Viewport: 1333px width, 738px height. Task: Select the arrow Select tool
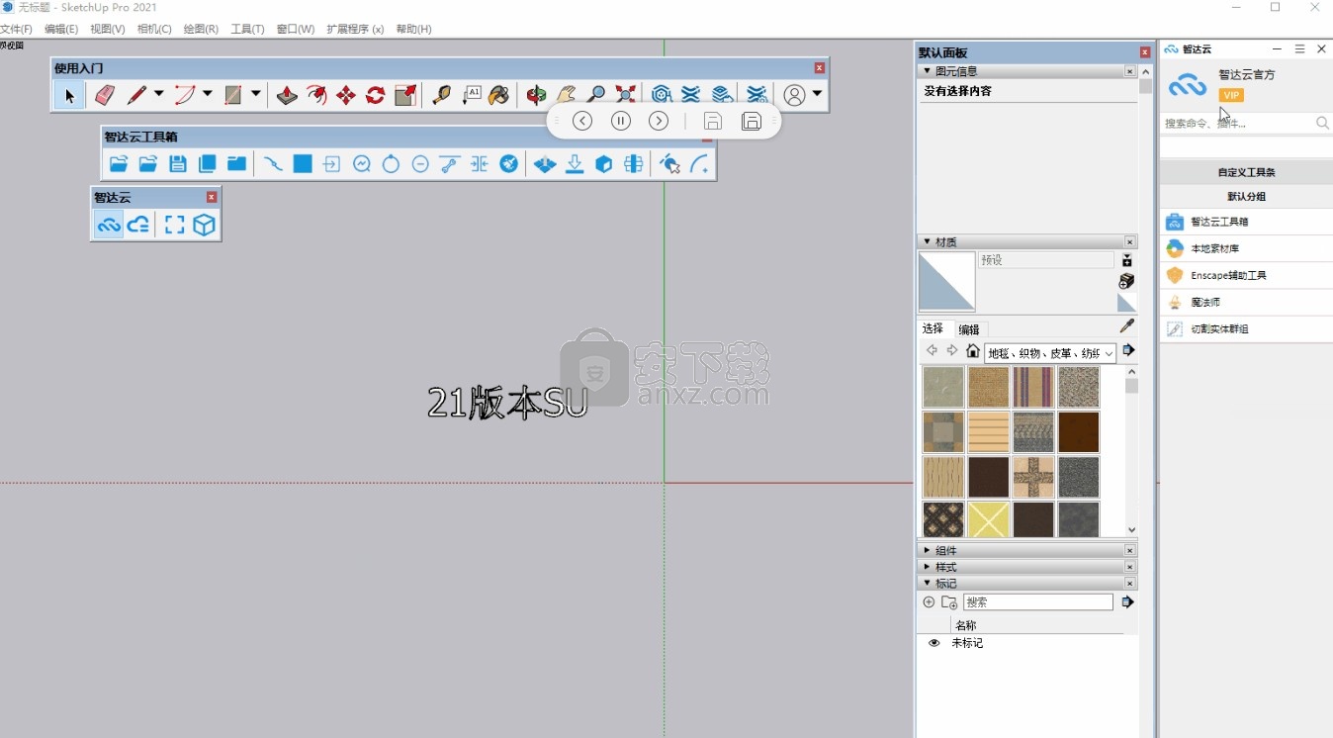pyautogui.click(x=69, y=96)
